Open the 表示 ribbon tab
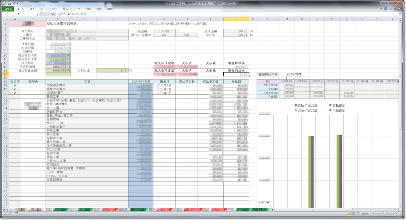The image size is (406, 220). tap(99, 9)
